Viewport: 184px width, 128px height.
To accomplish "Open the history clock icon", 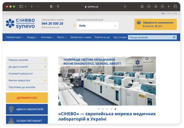I will (x=149, y=7).
